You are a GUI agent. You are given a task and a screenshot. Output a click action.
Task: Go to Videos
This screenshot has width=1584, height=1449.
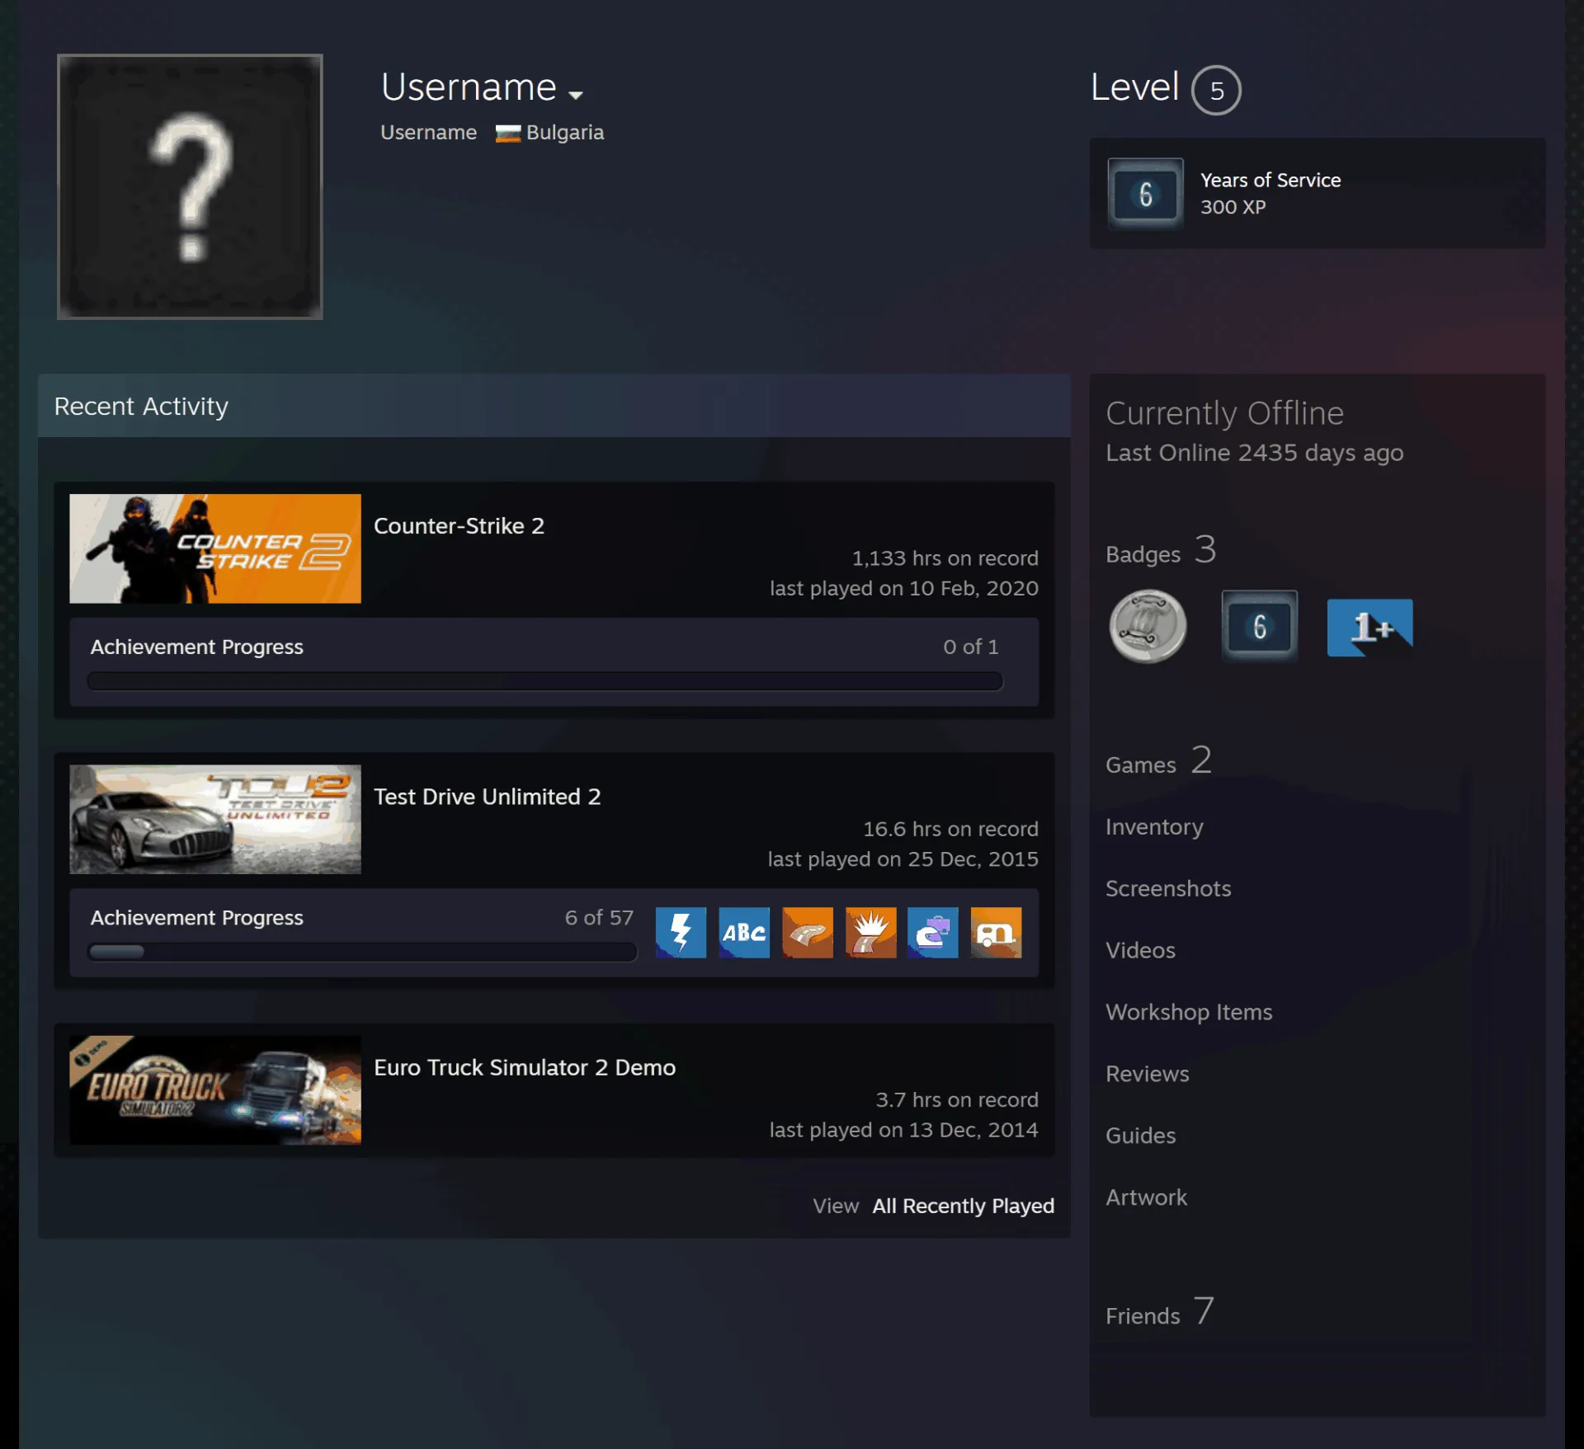pyautogui.click(x=1140, y=950)
